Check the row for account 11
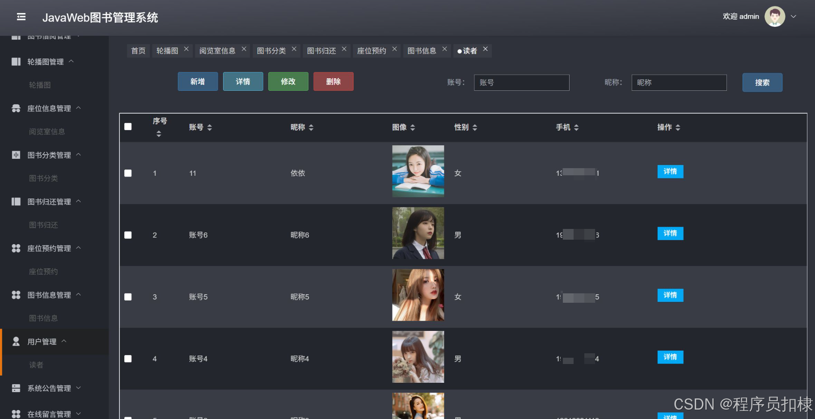This screenshot has height=419, width=815. tap(128, 173)
